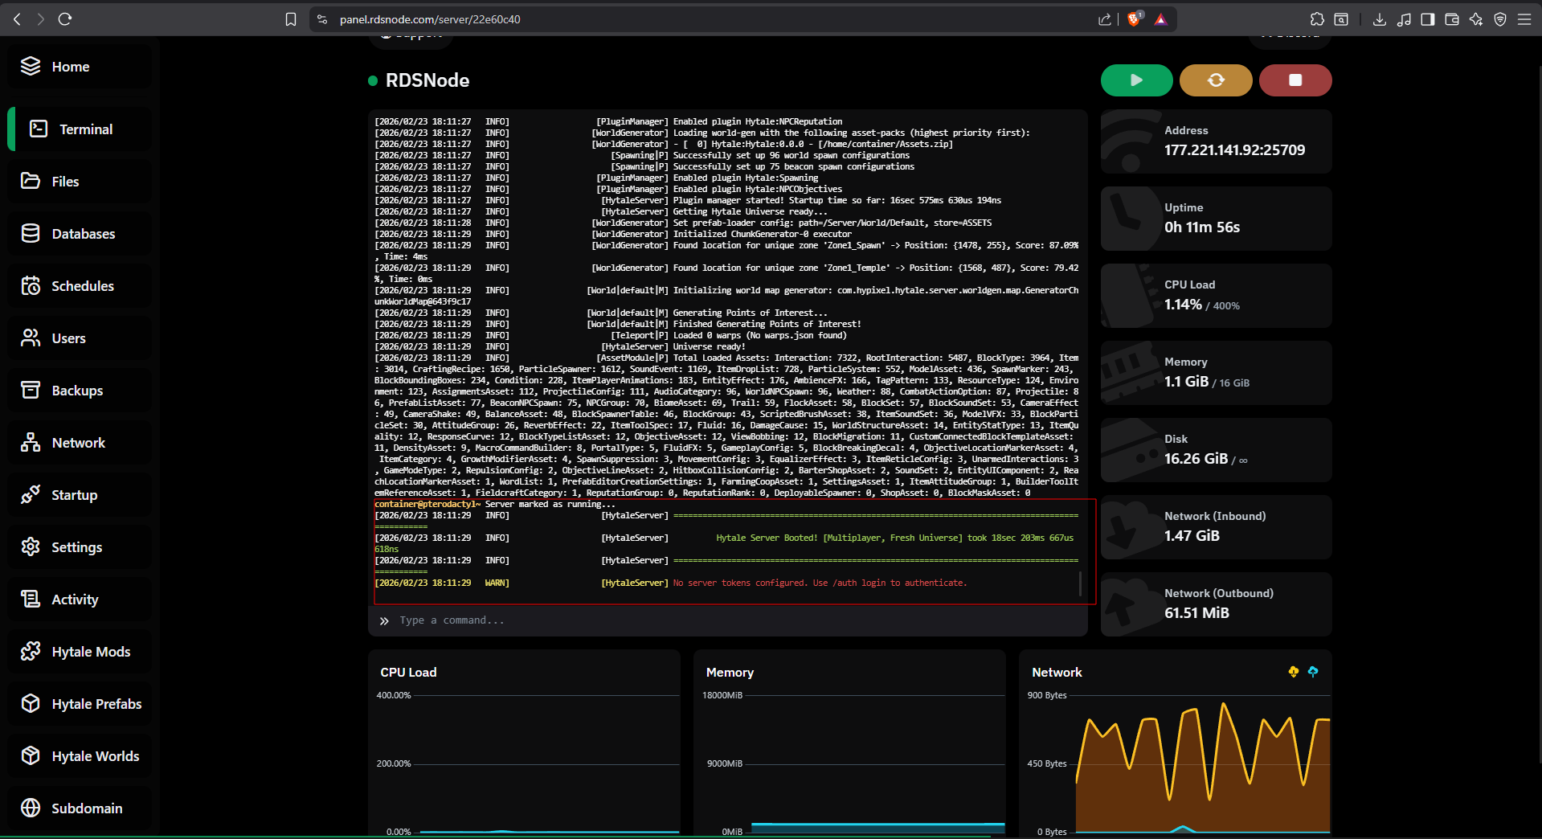Open the Schedules page
1542x839 pixels.
tap(80, 286)
